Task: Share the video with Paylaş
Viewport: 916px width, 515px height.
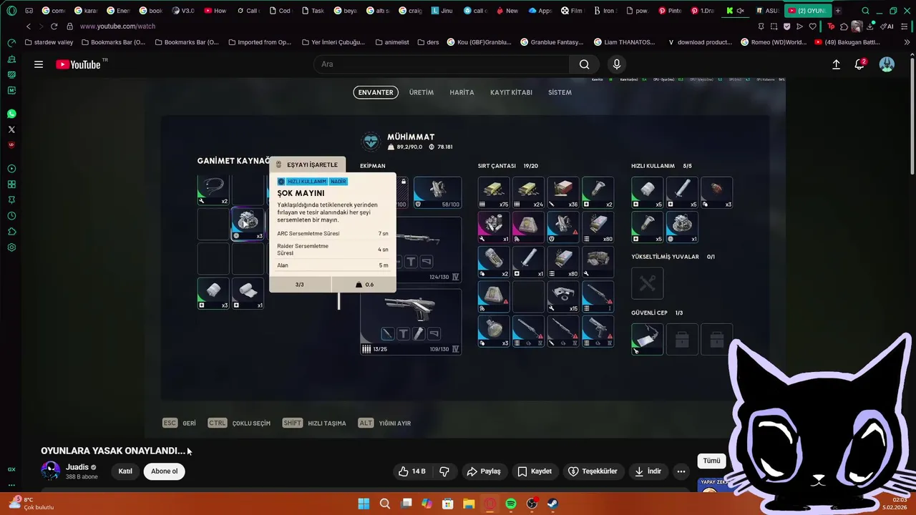Action: pos(484,471)
